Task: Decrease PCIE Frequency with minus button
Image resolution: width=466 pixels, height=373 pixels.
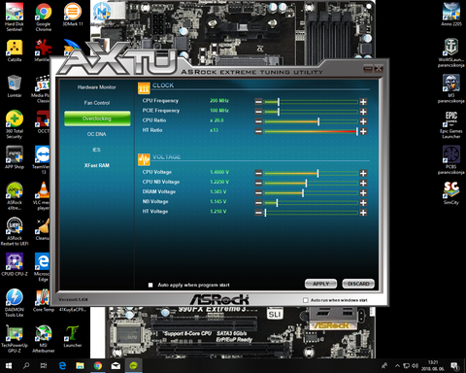Action: pos(258,112)
